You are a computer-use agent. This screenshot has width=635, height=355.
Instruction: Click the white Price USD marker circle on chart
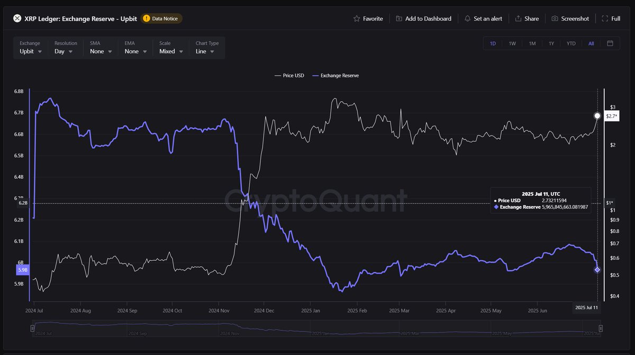[597, 115]
